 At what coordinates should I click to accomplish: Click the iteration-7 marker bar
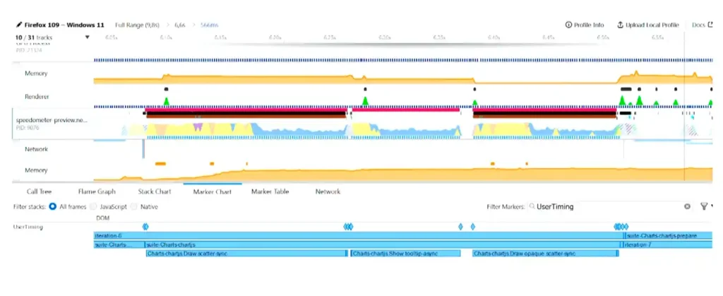click(668, 244)
